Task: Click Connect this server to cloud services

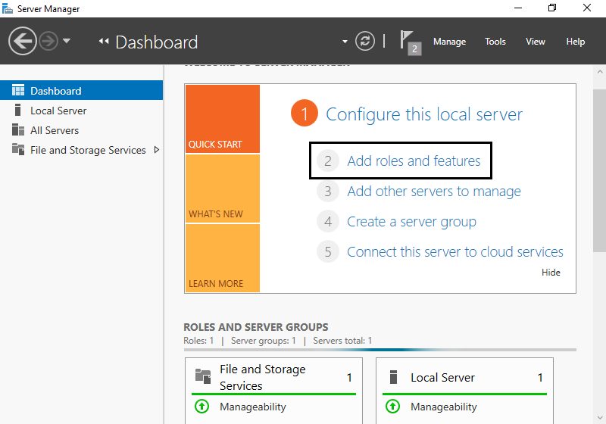Action: click(455, 252)
